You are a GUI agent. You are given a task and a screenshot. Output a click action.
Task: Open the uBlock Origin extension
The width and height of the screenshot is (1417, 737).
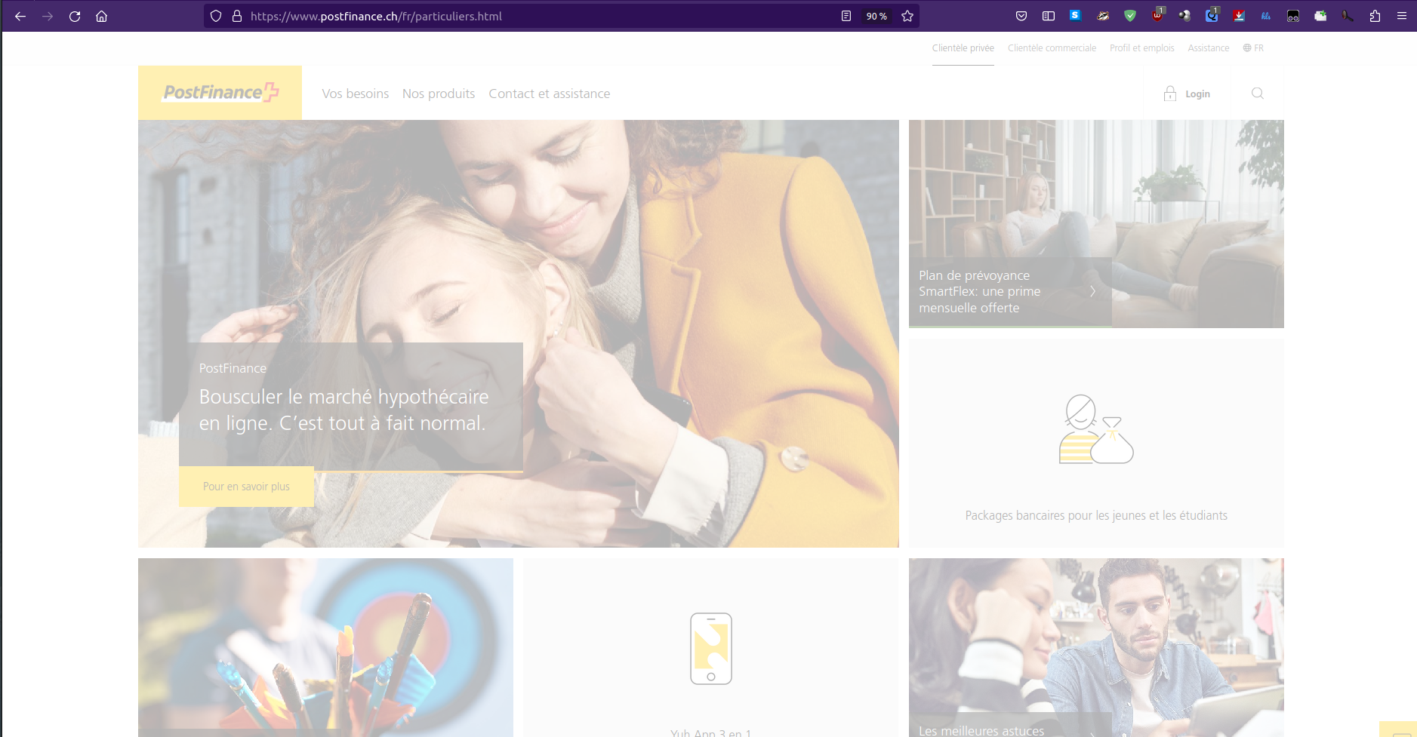(1158, 14)
